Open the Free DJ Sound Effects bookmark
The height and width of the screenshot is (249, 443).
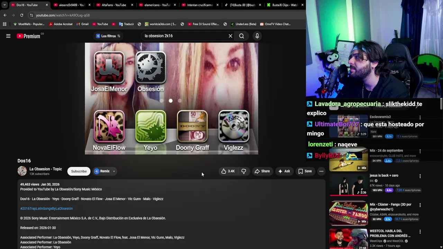203,24
